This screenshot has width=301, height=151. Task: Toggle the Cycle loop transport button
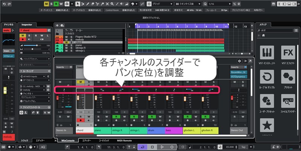coord(143,147)
